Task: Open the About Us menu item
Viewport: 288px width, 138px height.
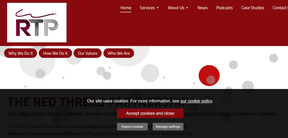Action: click(x=176, y=8)
